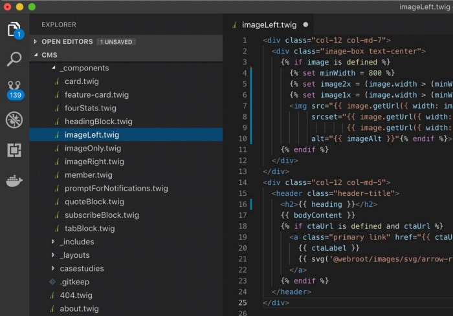Click the Twig icon beside 404.twig

(53, 295)
